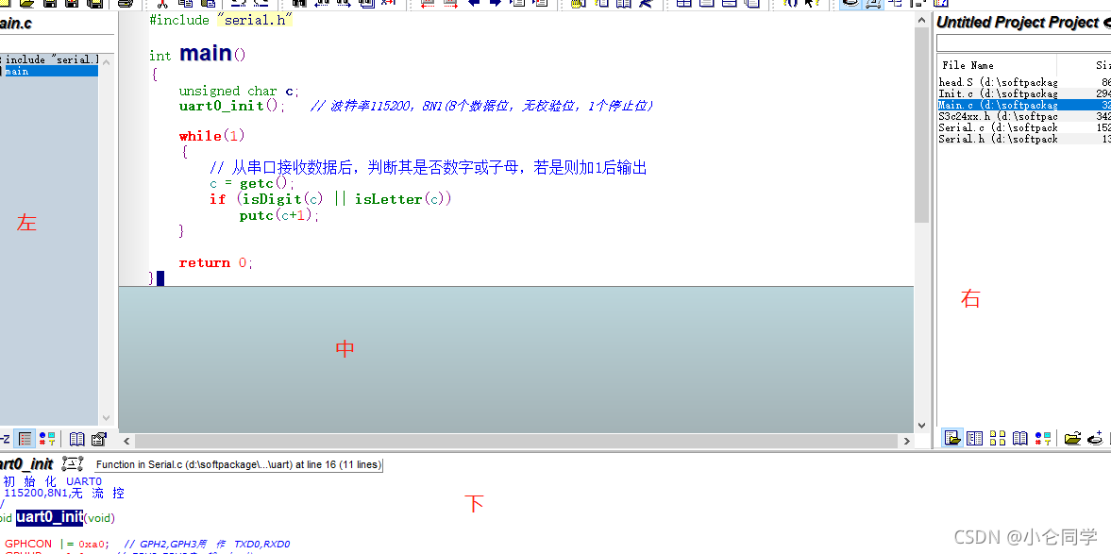Click the editor scrollbar down arrow
The width and height of the screenshot is (1111, 554).
click(x=922, y=426)
